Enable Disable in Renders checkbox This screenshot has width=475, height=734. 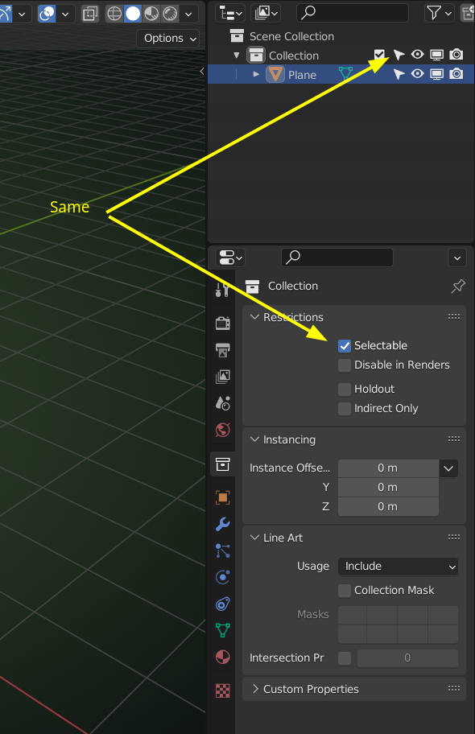point(345,365)
